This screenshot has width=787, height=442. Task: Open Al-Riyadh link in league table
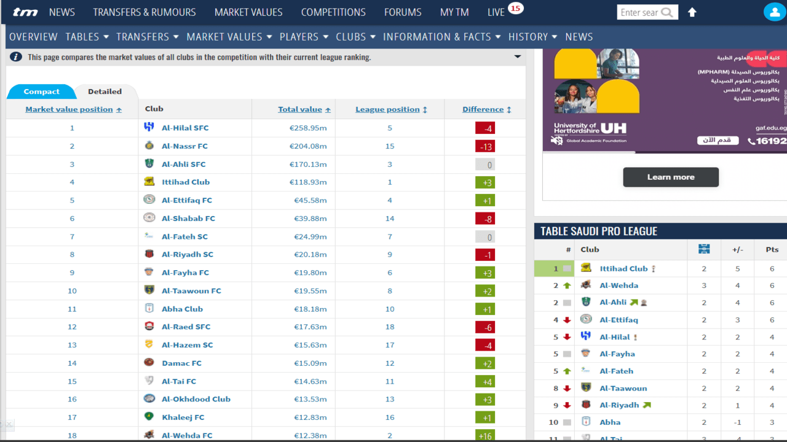pyautogui.click(x=619, y=405)
